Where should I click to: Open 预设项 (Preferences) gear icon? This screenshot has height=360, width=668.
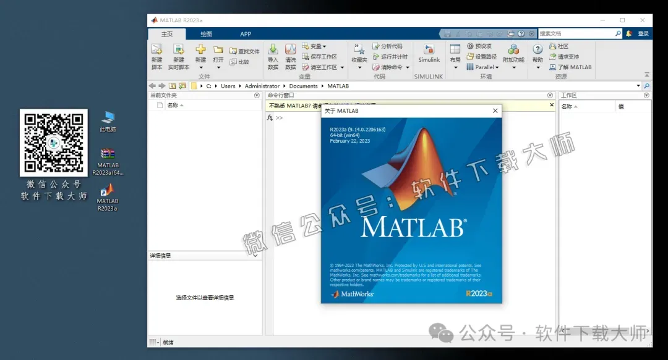(x=470, y=46)
